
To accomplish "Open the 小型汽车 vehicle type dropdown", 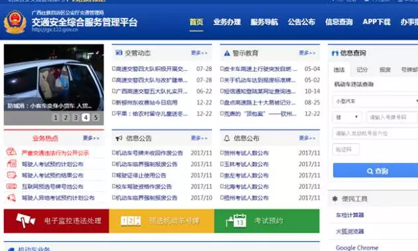I will (376, 101).
